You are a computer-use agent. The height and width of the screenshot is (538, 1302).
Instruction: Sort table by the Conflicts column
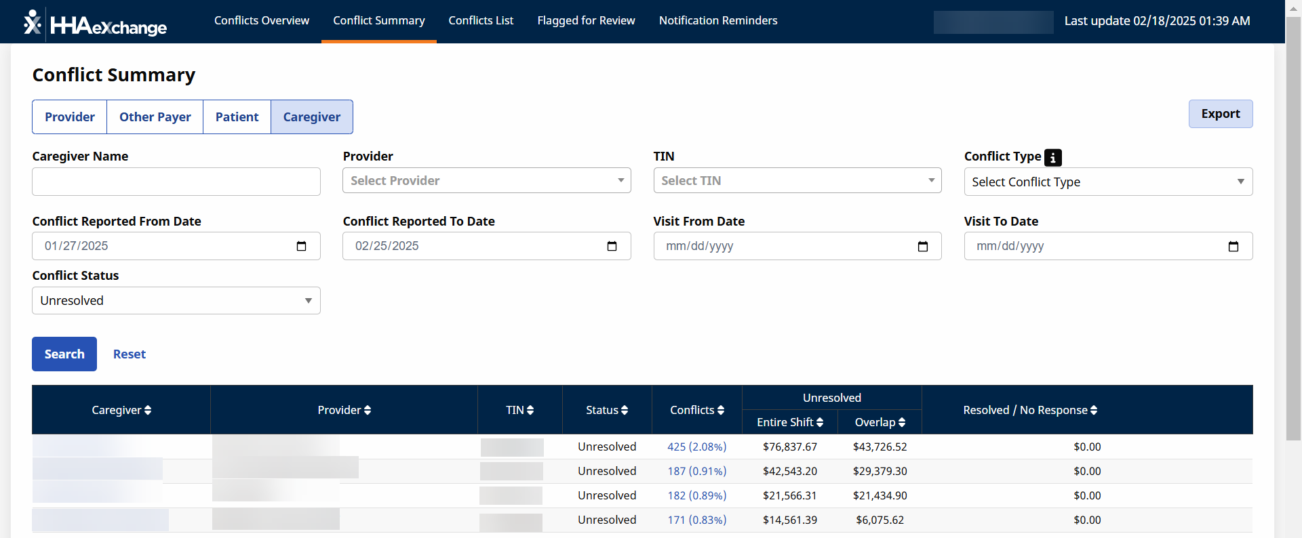pyautogui.click(x=696, y=410)
